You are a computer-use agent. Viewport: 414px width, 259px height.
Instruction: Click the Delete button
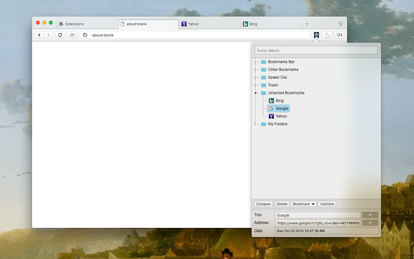point(282,204)
